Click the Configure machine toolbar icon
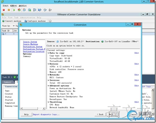 tap(25, 21)
